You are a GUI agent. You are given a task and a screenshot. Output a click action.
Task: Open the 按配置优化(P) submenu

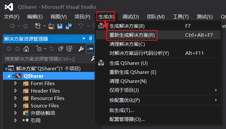[x=158, y=100]
